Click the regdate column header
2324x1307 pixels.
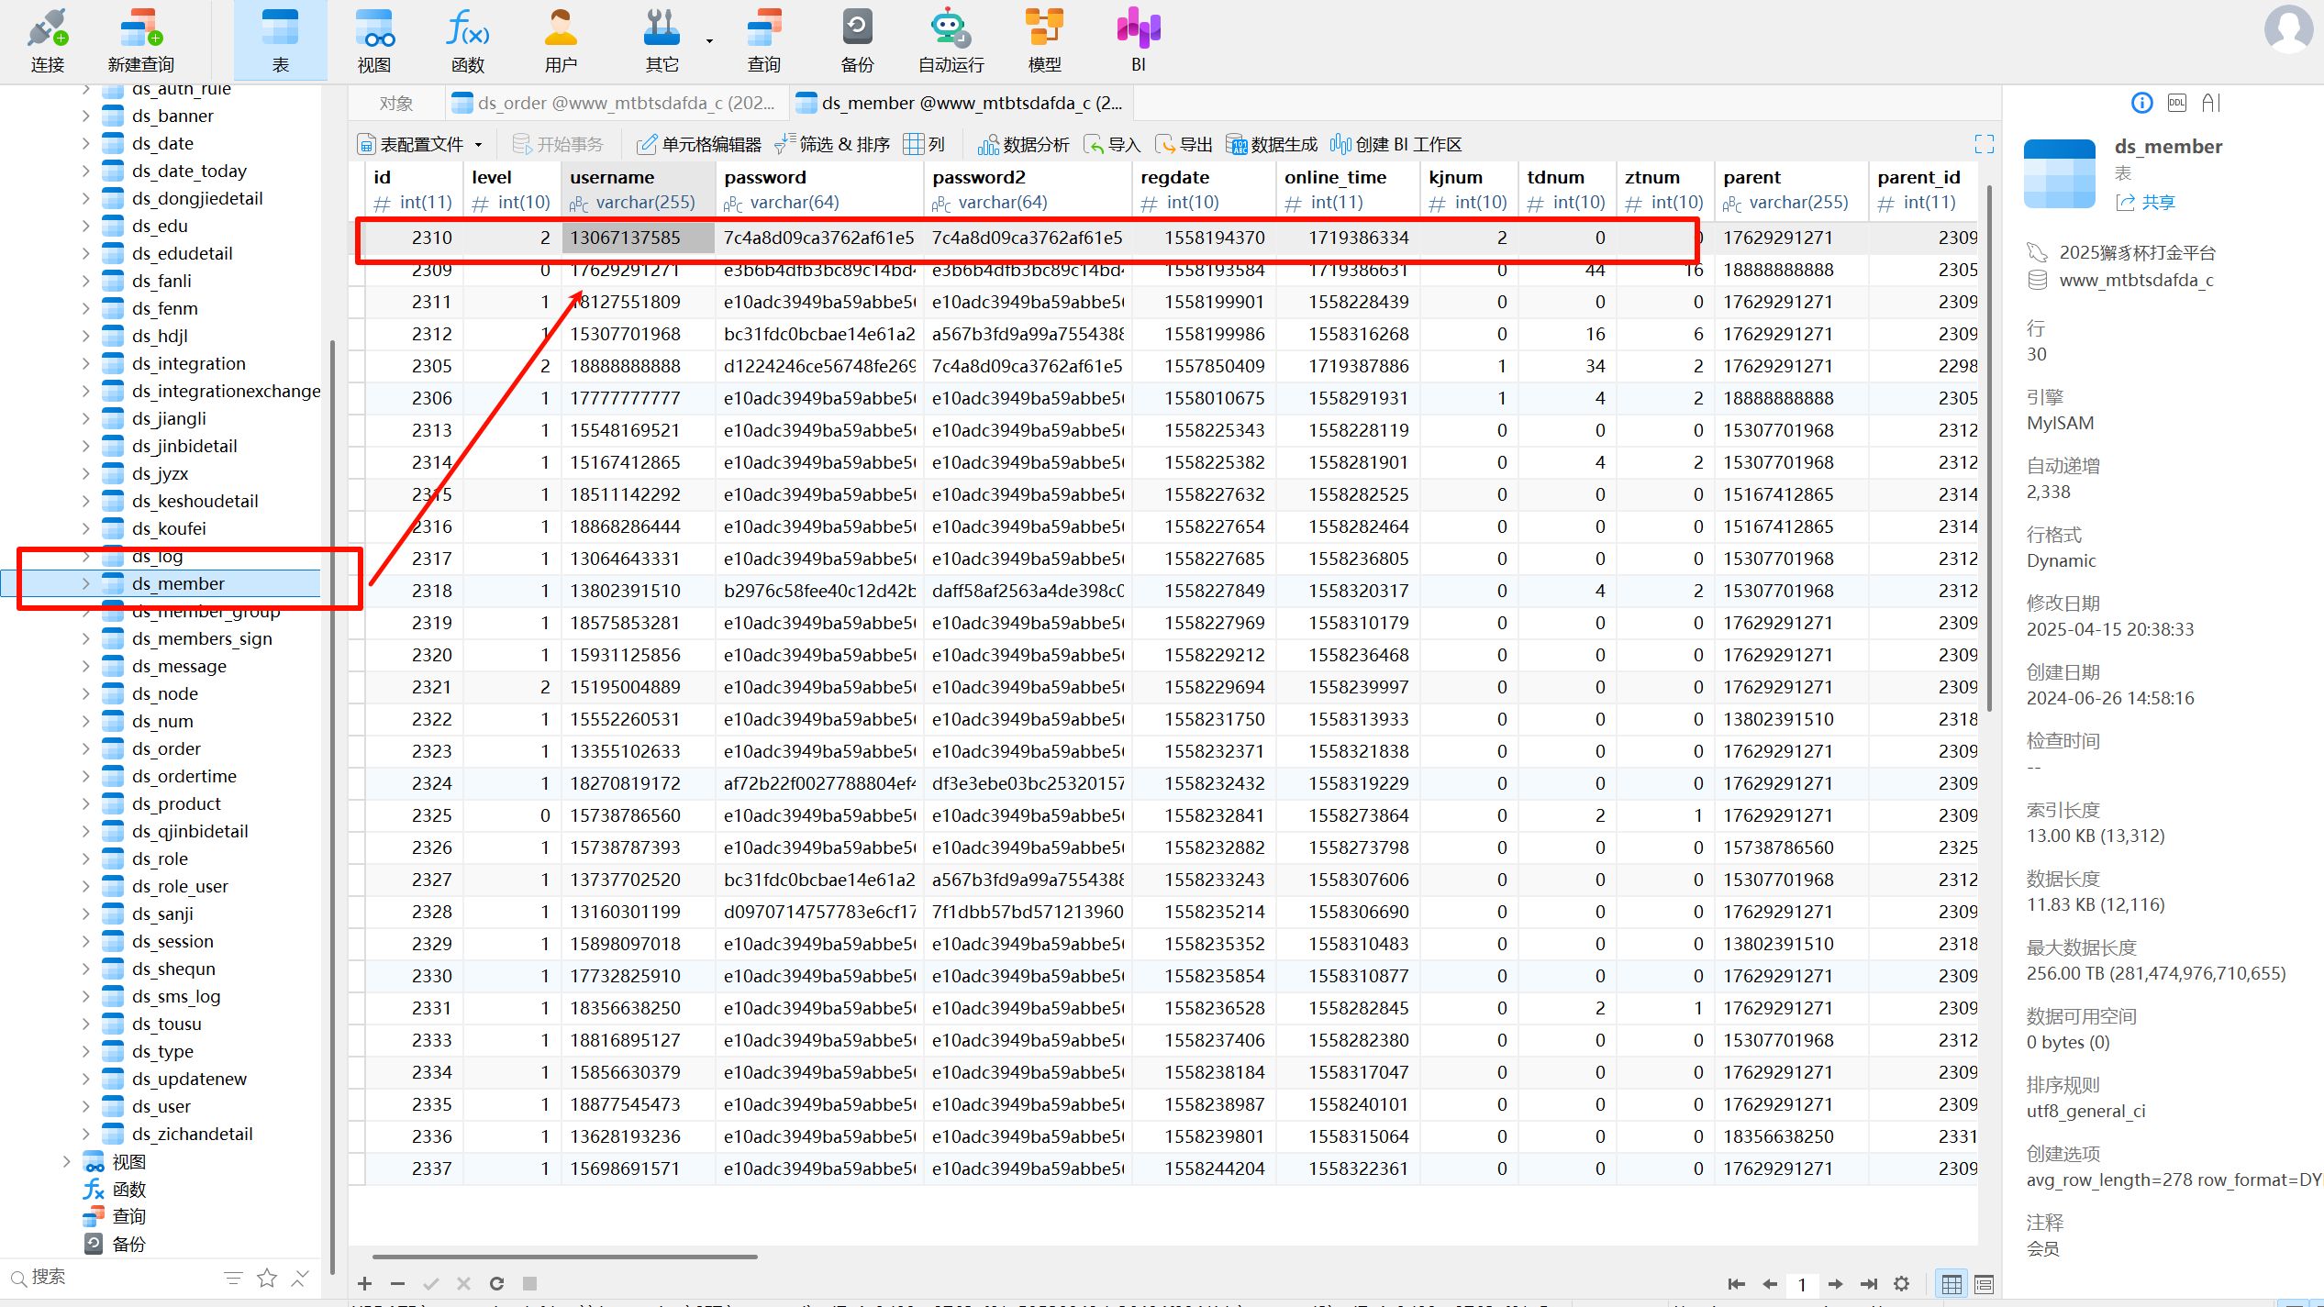click(x=1204, y=190)
